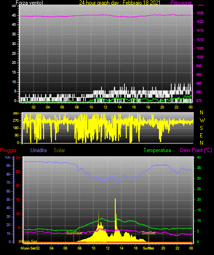Click the Pioggia legend label

tap(8, 150)
